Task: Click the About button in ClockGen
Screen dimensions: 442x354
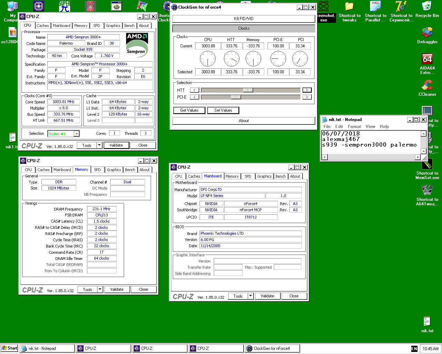Action: click(244, 121)
